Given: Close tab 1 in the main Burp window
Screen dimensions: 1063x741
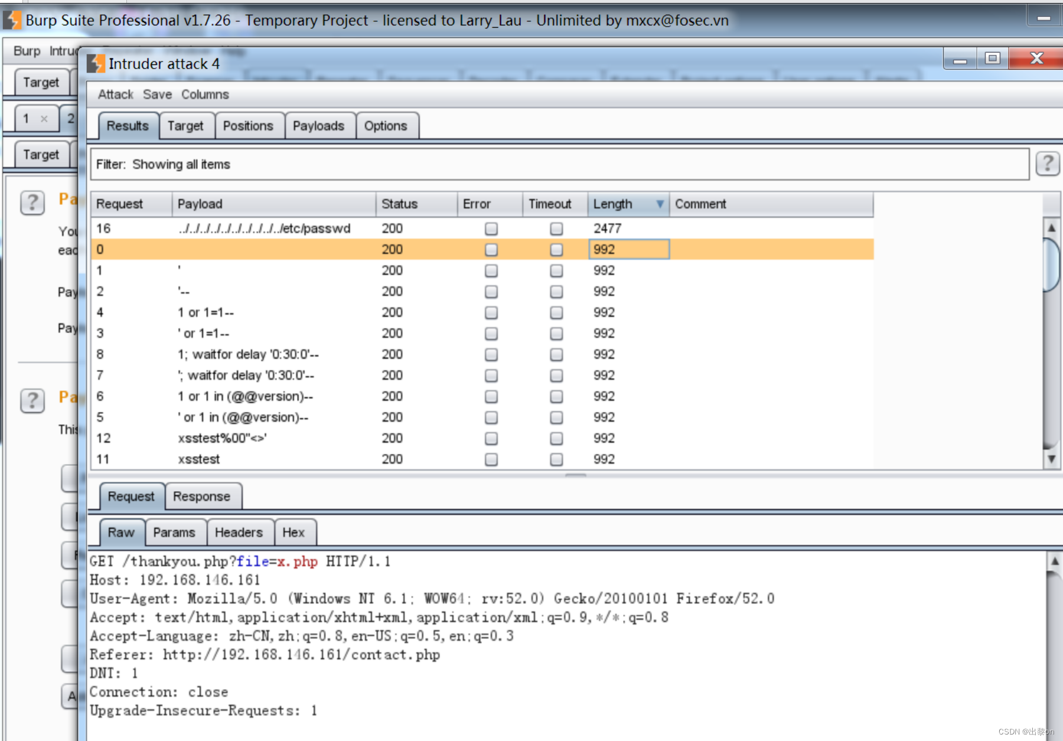Looking at the screenshot, I should click(x=44, y=119).
